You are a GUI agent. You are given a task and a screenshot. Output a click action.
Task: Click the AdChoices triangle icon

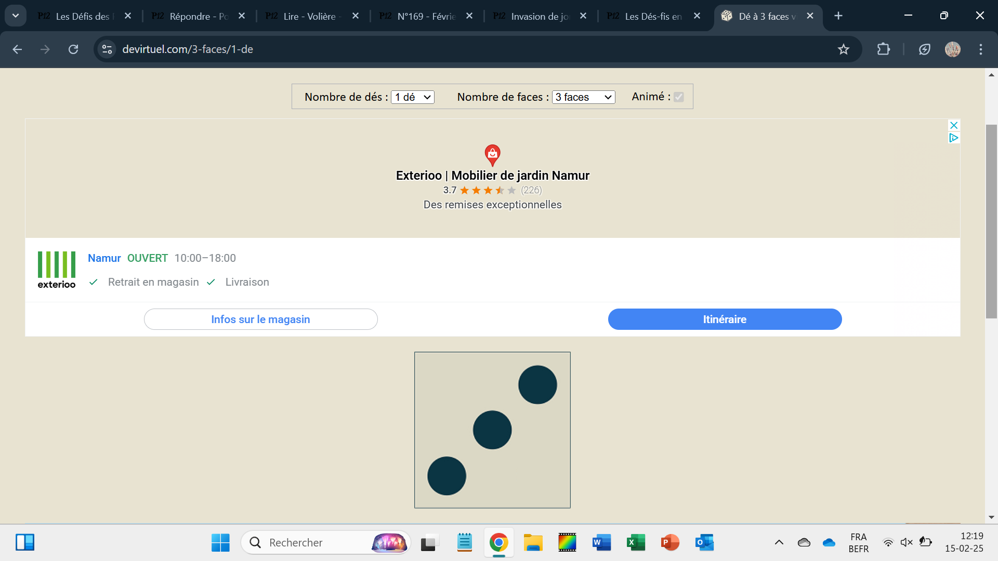click(x=953, y=138)
